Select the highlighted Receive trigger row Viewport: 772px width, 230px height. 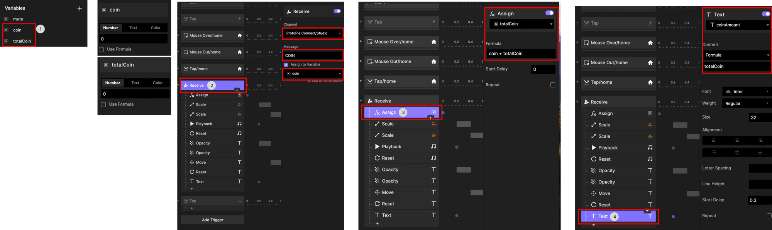[x=212, y=86]
